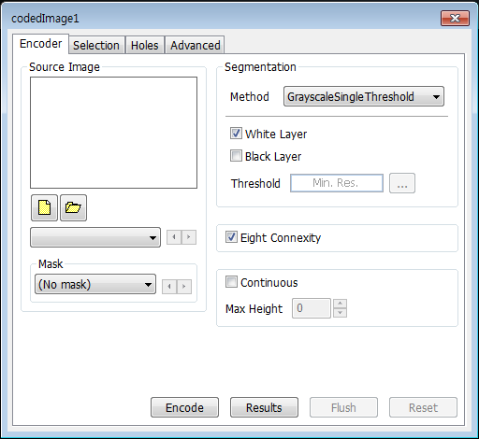Enable the Black Layer checkbox
This screenshot has width=479, height=439.
(x=236, y=156)
